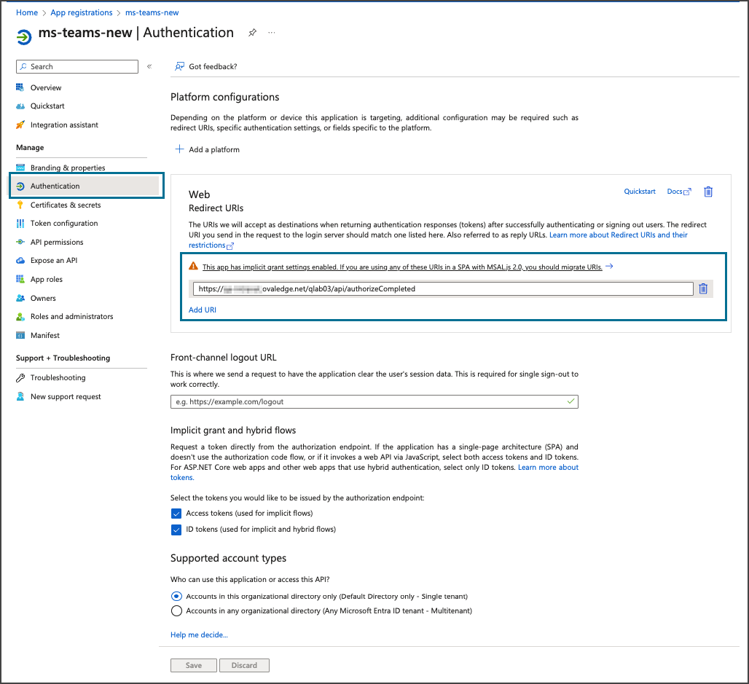This screenshot has width=749, height=684.
Task: Delete the authorizeCompleted redirect URI
Action: (702, 288)
